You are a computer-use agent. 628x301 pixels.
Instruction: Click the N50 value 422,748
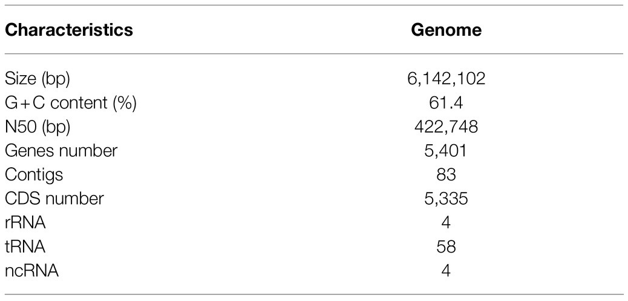pyautogui.click(x=446, y=127)
